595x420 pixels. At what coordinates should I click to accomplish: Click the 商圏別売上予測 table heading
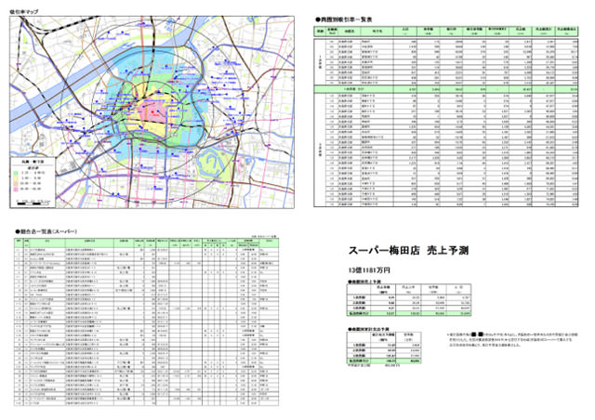tap(364, 282)
